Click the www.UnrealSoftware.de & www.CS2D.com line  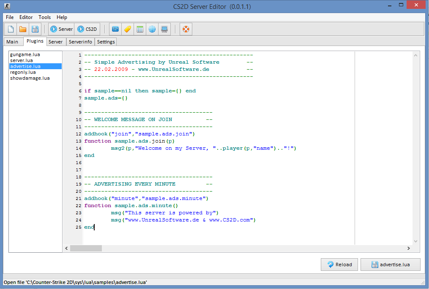coord(183,220)
